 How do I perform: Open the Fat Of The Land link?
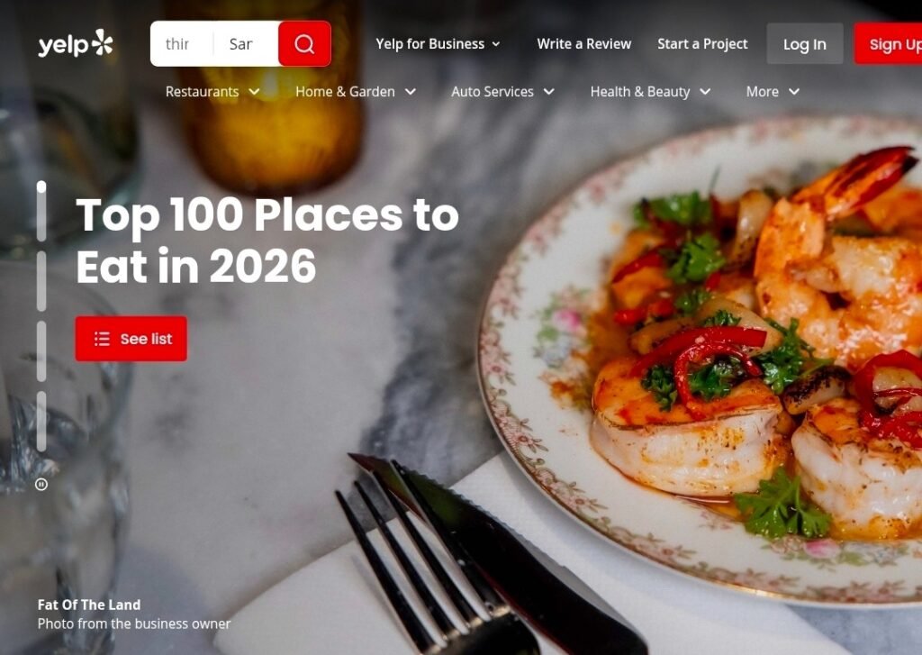tap(89, 605)
